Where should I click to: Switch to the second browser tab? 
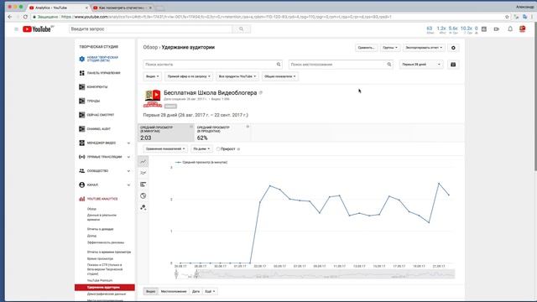tap(123, 8)
